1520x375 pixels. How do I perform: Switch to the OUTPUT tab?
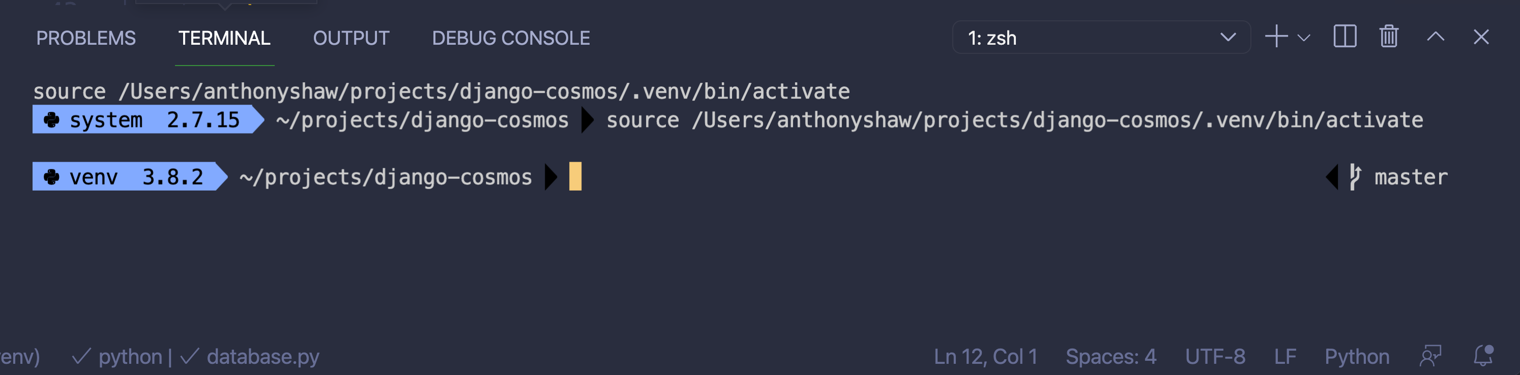tap(351, 38)
